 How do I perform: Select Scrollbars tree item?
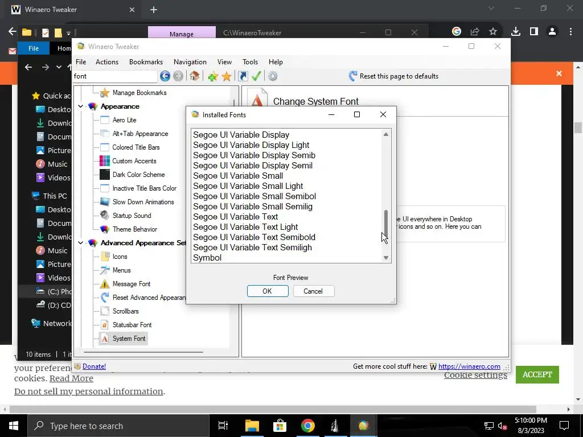click(125, 311)
